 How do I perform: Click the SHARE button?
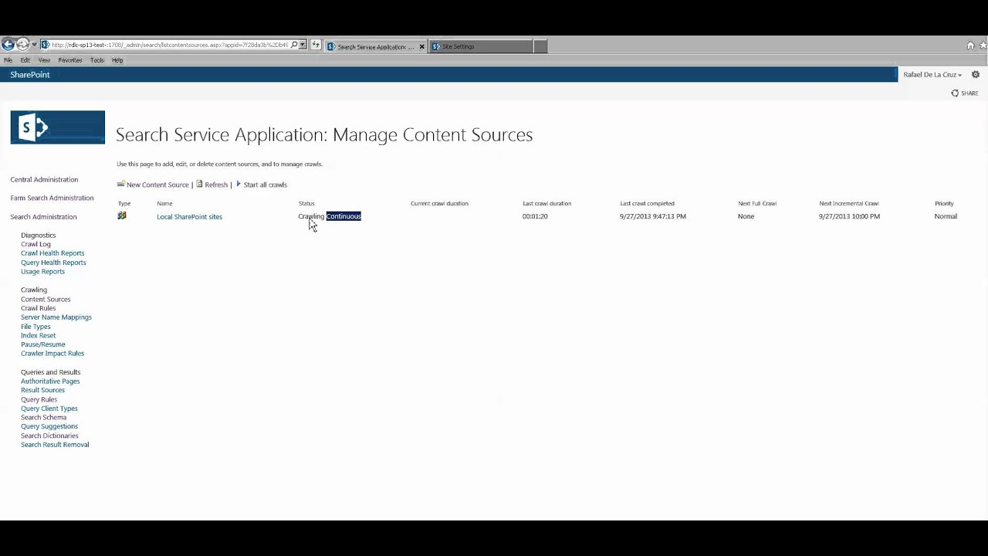[x=965, y=93]
